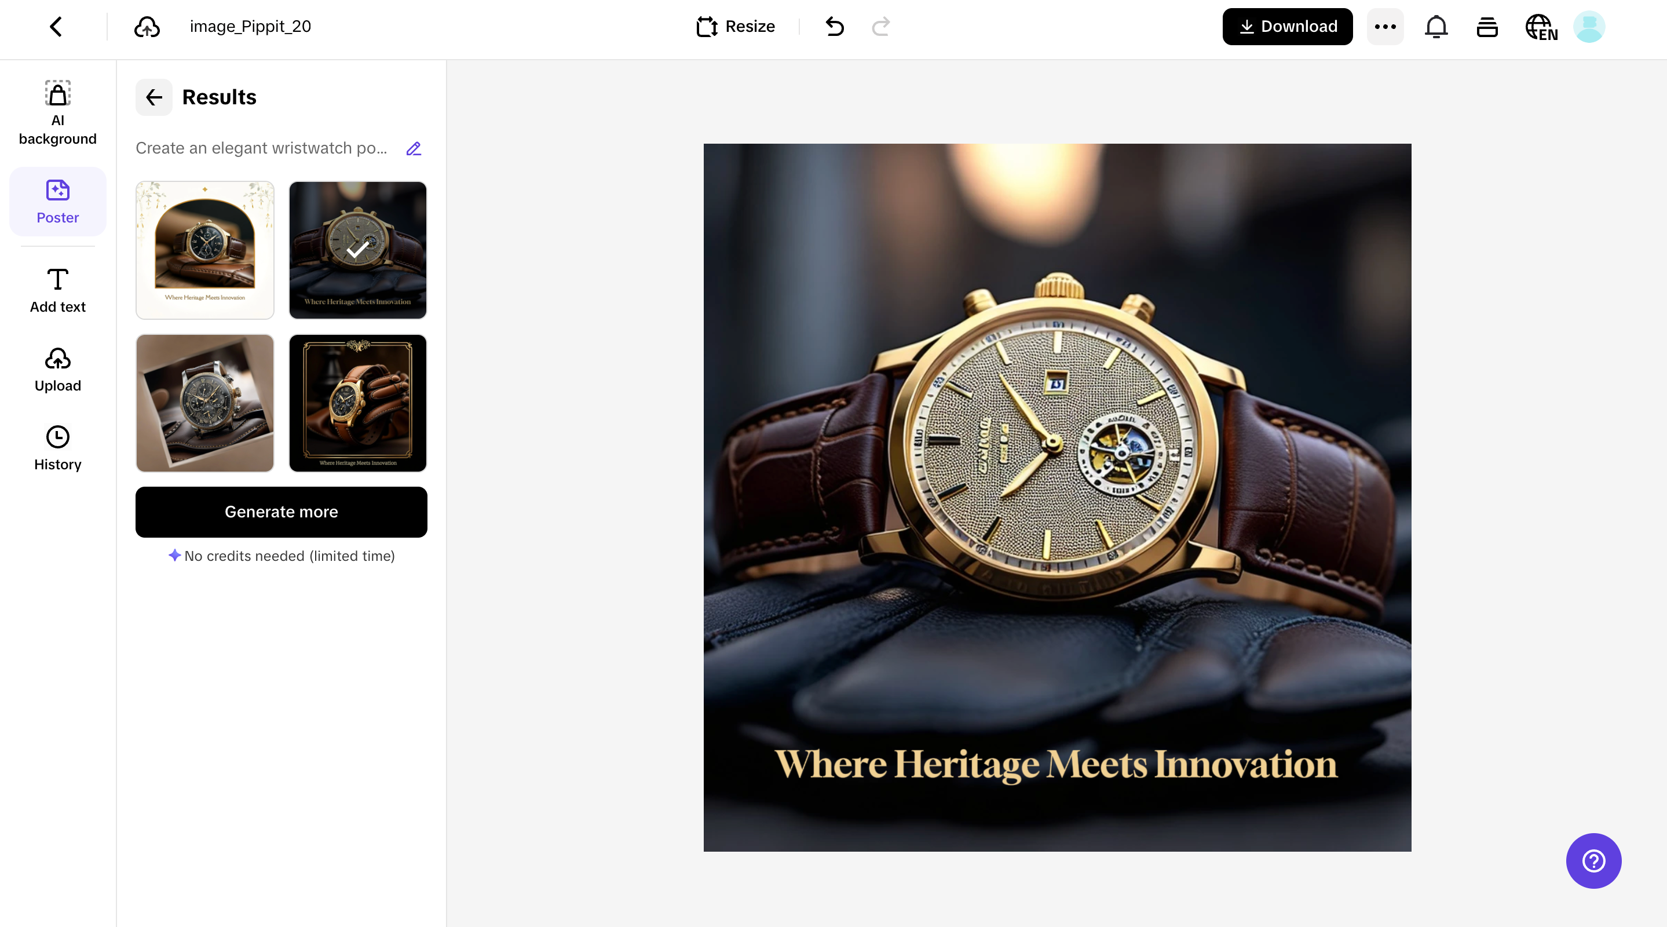Open the language selector globe
Screen dimensions: 1667x927
(x=1541, y=27)
